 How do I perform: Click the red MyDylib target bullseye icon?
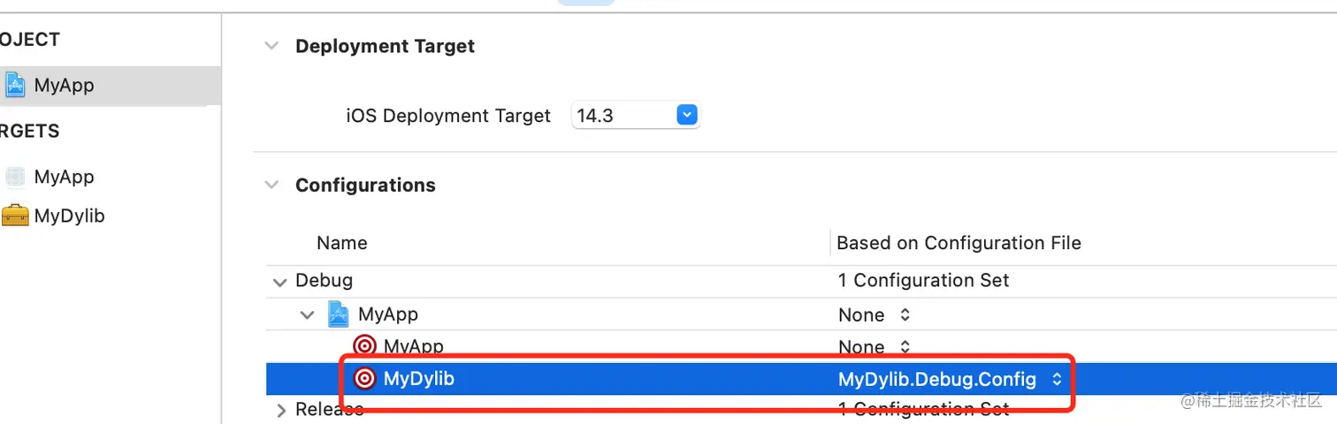[364, 379]
